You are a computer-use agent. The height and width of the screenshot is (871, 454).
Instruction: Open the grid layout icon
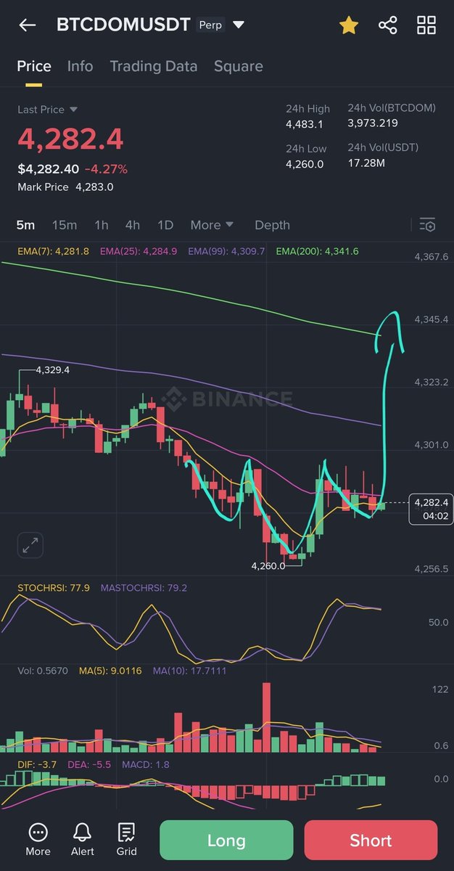(x=426, y=25)
